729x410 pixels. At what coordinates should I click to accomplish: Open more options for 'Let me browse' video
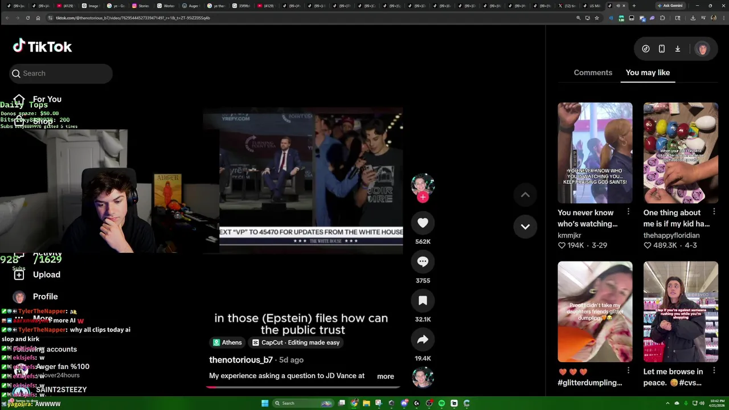point(714,371)
